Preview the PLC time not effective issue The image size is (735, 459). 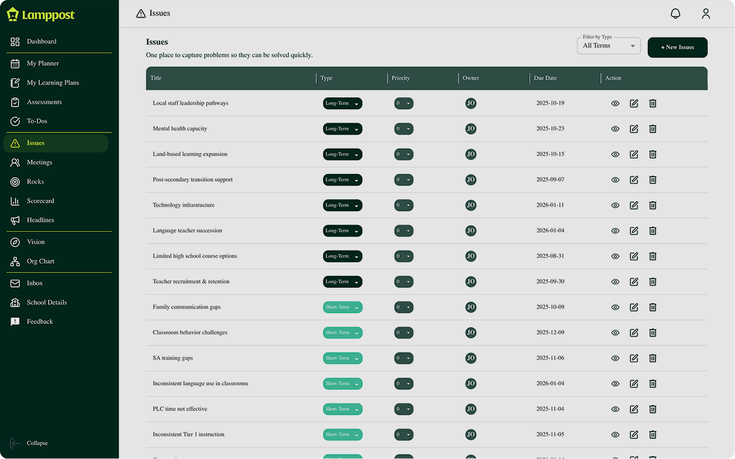[x=615, y=409]
